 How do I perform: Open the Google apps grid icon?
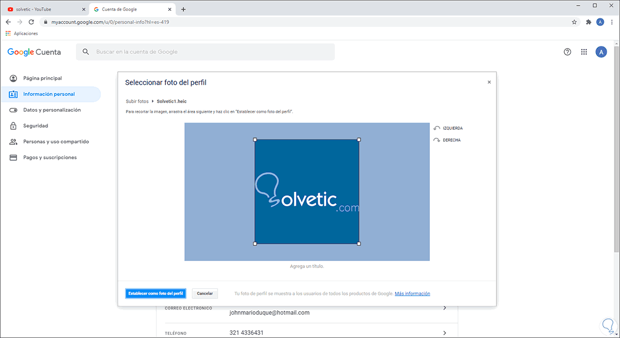(x=584, y=52)
